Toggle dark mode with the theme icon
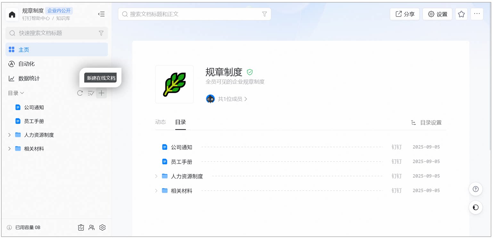Screen dimensions: 493x238 click(x=476, y=208)
